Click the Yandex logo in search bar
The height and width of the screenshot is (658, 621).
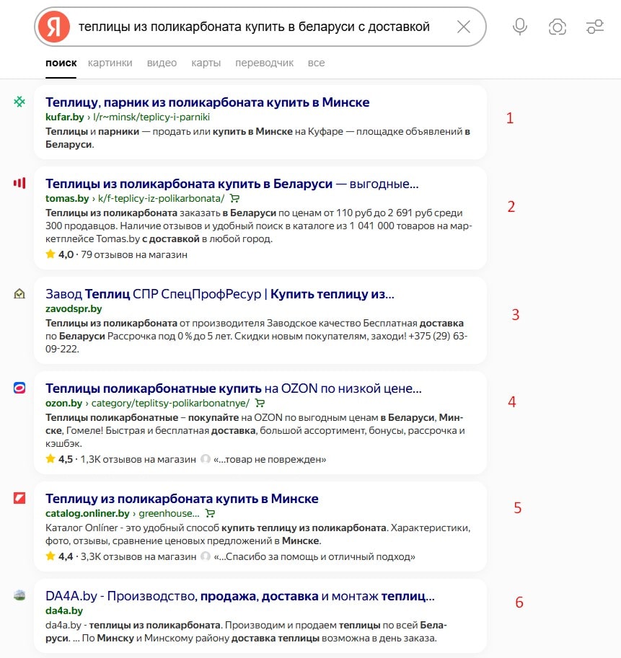(54, 27)
